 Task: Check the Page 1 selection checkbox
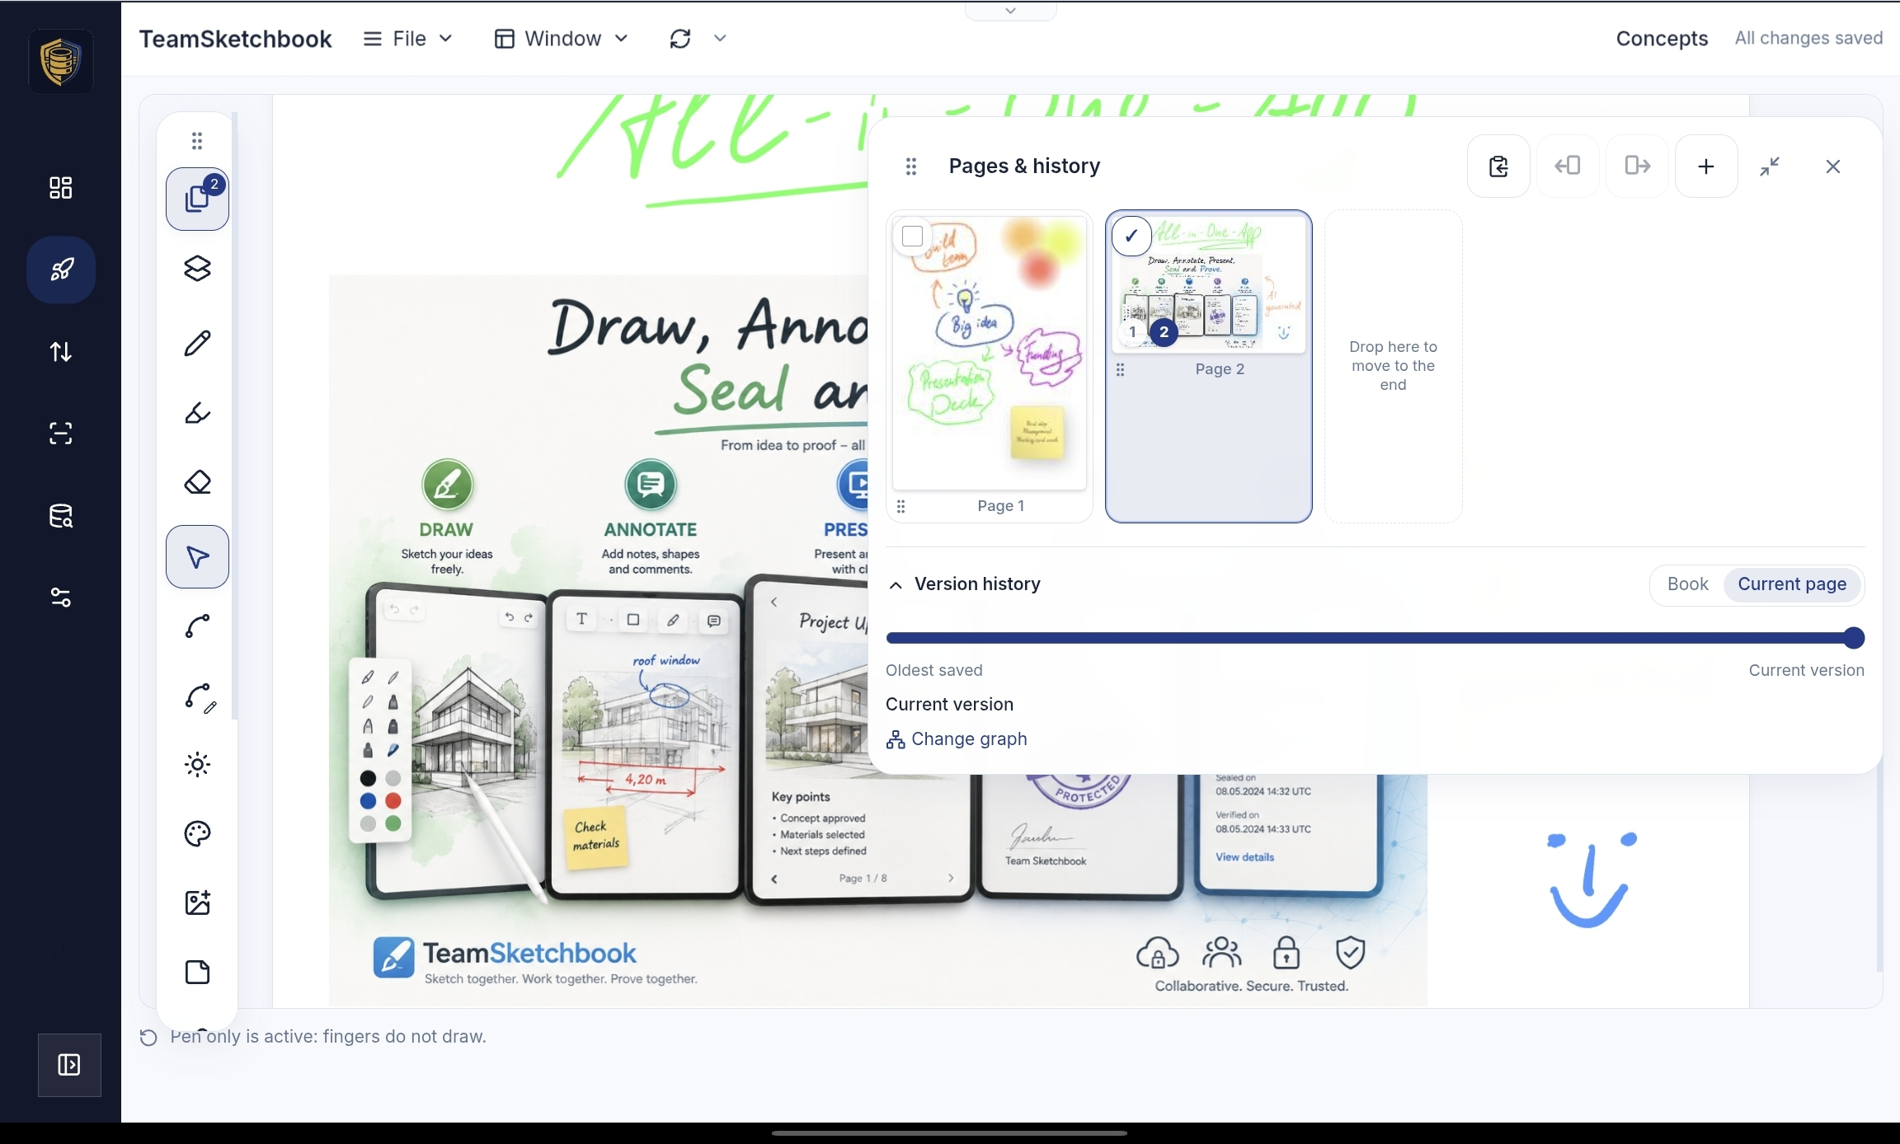click(x=912, y=237)
